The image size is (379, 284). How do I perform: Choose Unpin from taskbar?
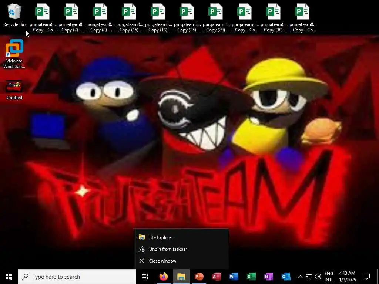click(181, 249)
